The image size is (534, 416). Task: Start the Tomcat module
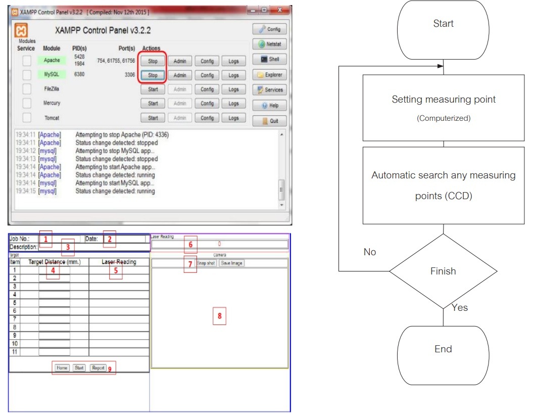pyautogui.click(x=153, y=118)
